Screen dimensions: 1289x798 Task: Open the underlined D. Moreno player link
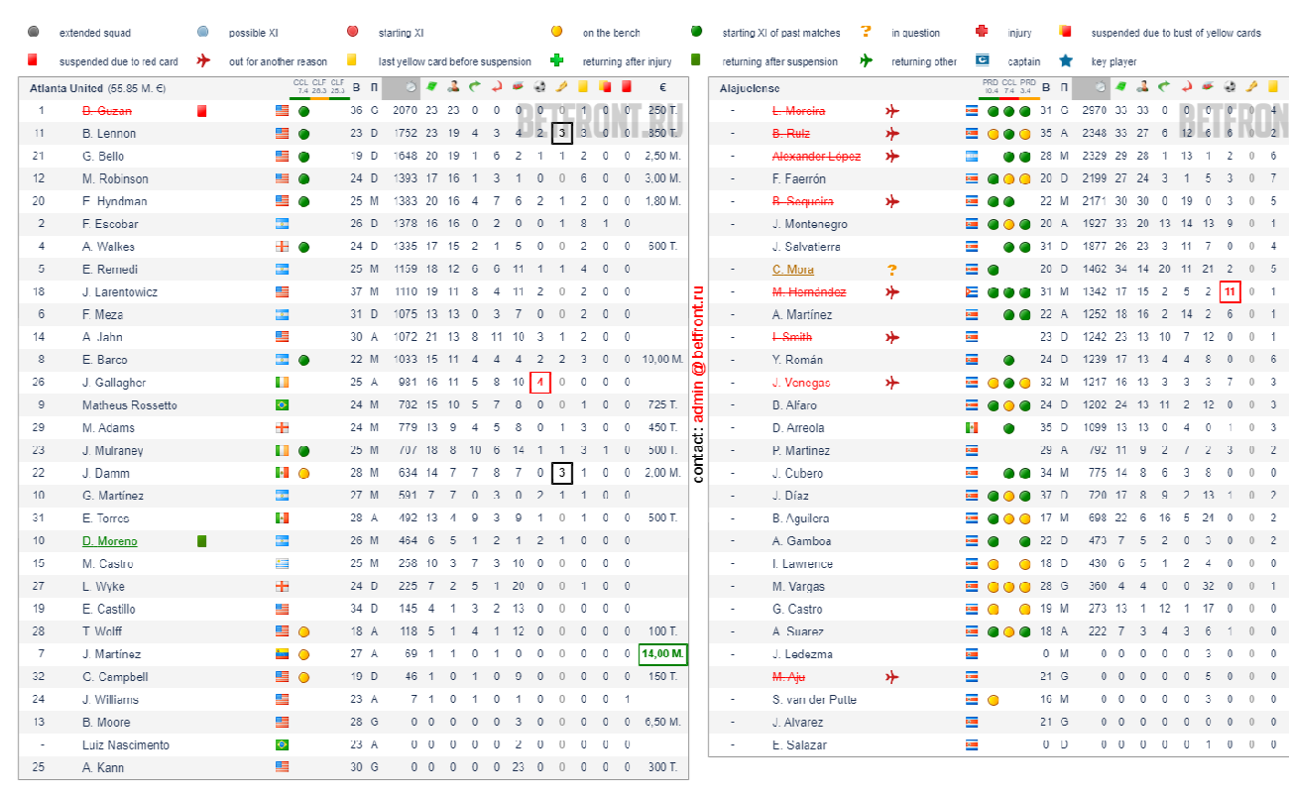tap(109, 541)
